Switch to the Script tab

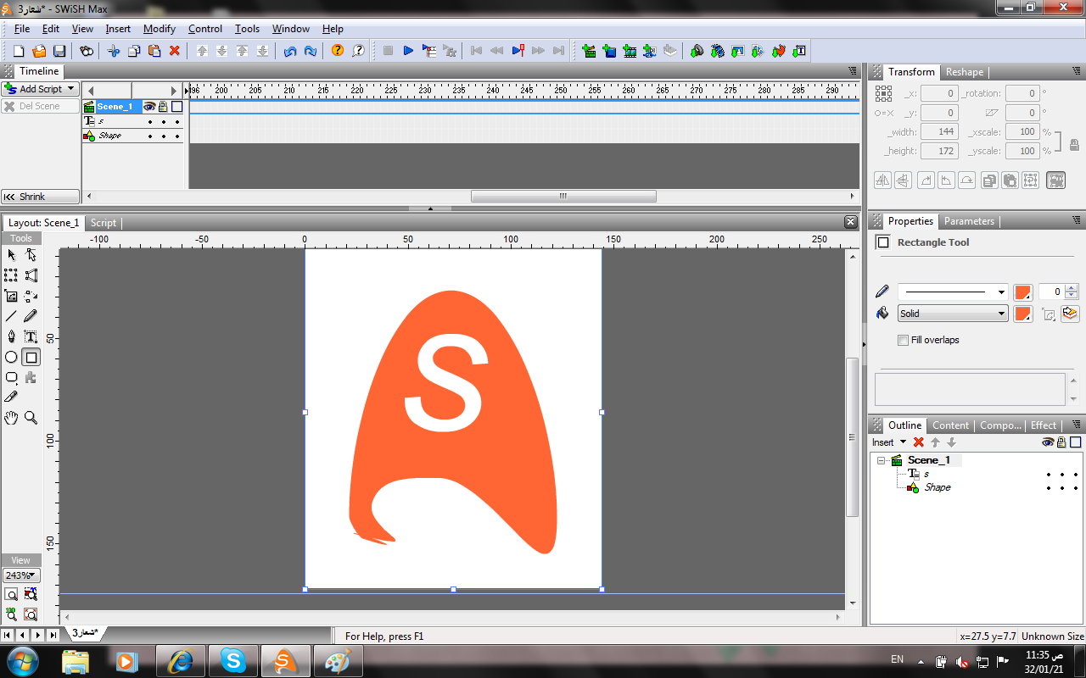104,223
